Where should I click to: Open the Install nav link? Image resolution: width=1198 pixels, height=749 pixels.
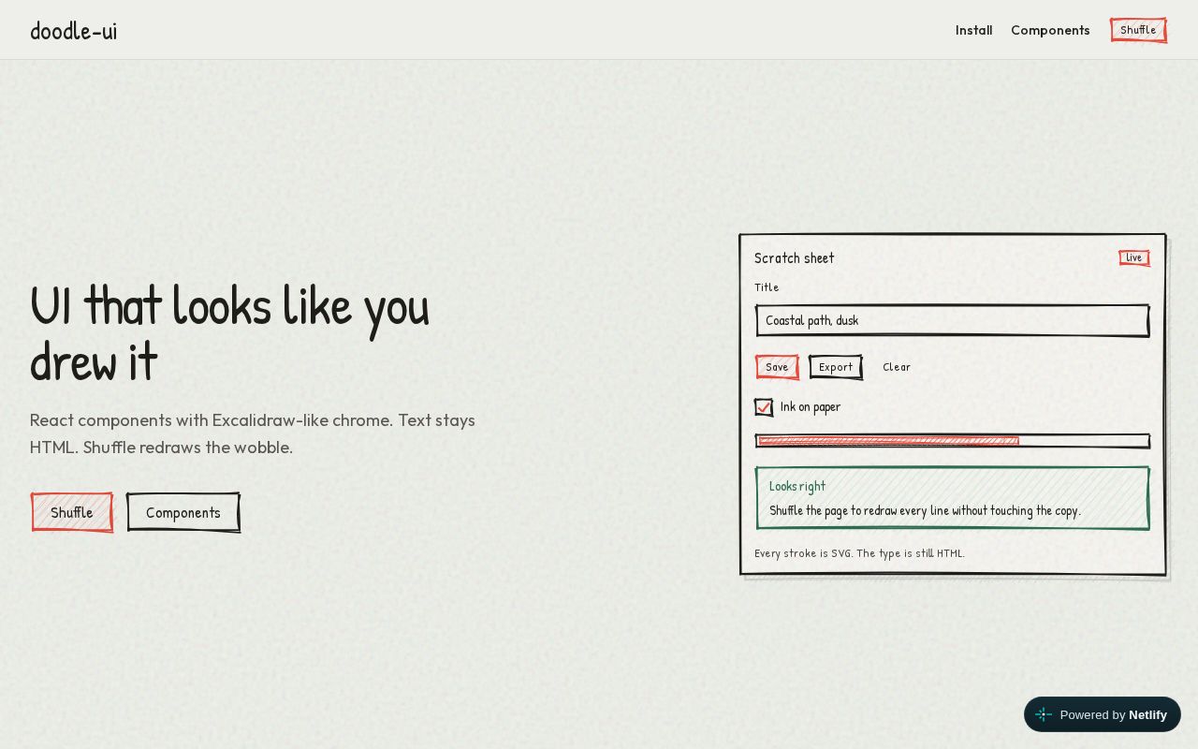(973, 30)
